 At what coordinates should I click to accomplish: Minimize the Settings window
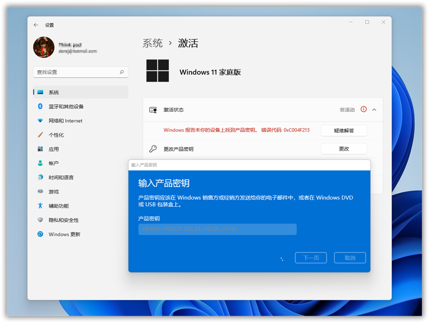[x=351, y=22]
